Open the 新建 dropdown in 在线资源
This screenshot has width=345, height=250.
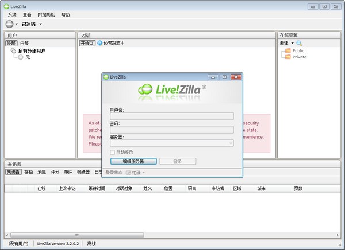(292, 43)
